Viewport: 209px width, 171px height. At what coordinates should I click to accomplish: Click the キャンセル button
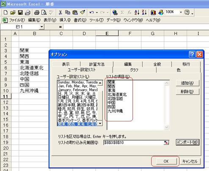(190, 161)
